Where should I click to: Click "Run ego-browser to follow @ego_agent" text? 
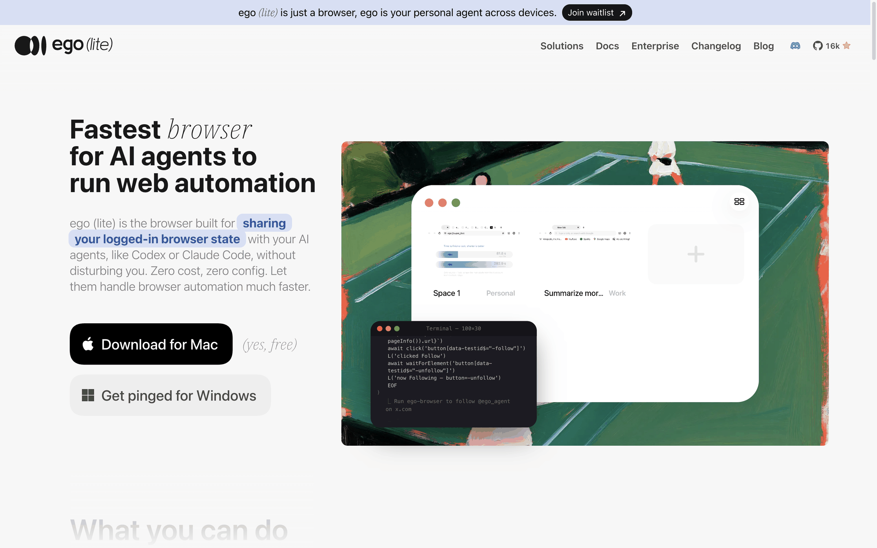coord(452,401)
